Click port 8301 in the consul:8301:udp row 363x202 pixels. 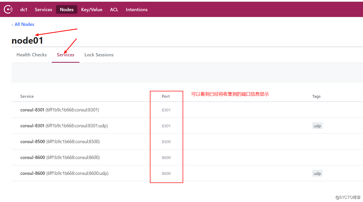pos(166,126)
